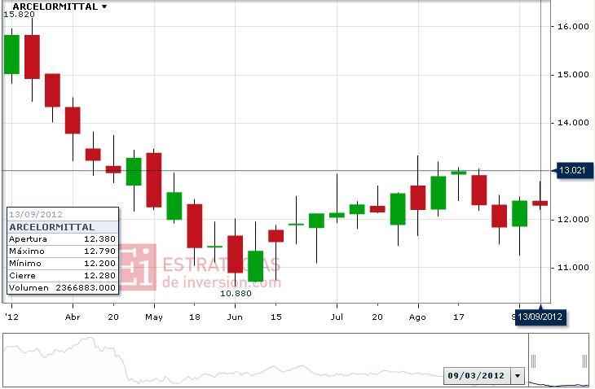Click the Ago month axis label
Image resolution: width=595 pixels, height=389 pixels.
(417, 317)
